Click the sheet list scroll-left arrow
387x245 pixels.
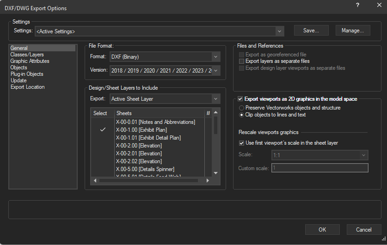(96, 180)
